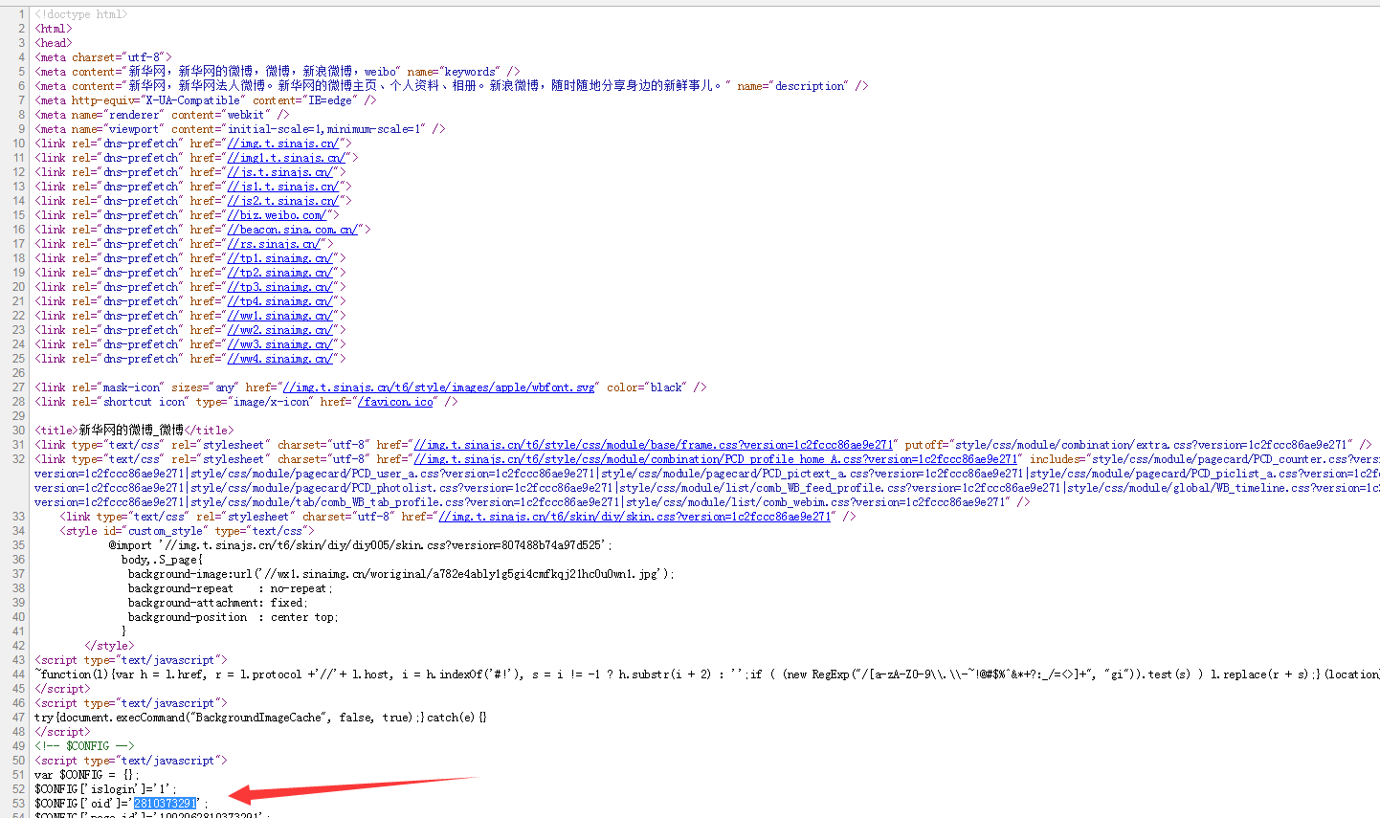Open the //img.t.sinajs.cn/ prefetch link
This screenshot has height=818, width=1380.
[x=282, y=144]
